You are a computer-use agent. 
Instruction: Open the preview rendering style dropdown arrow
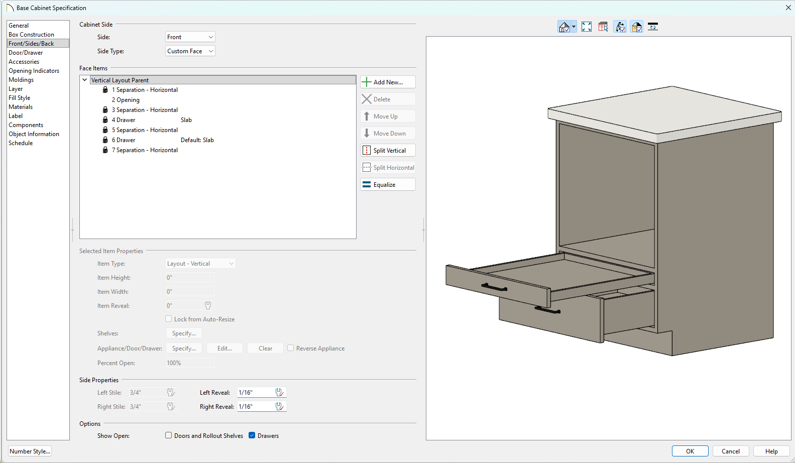(574, 27)
